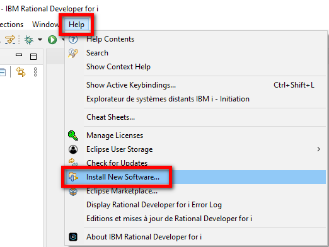329x247 pixels.
Task: Minimize the left view panel
Action: pyautogui.click(x=19, y=55)
